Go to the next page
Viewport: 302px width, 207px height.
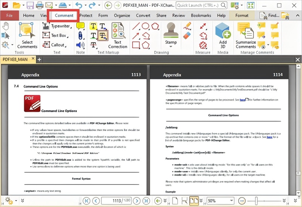pos(137,201)
